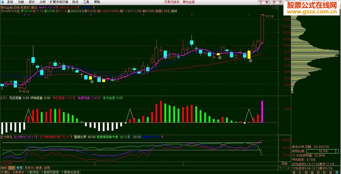Open the 工具 menu
The height and width of the screenshot is (174, 341).
[86, 2]
